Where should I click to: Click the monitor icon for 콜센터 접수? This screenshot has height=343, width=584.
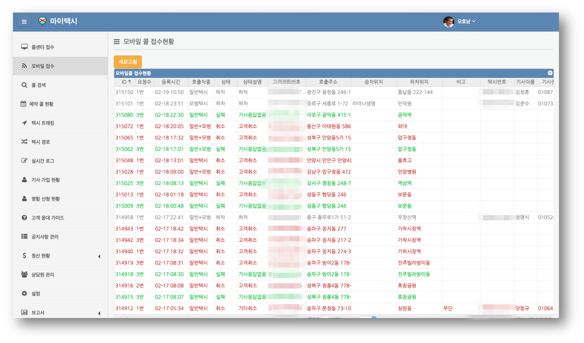click(x=24, y=47)
